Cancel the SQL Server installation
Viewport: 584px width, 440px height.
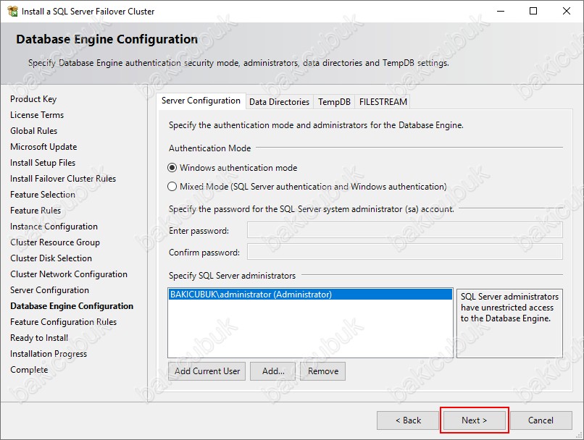541,420
